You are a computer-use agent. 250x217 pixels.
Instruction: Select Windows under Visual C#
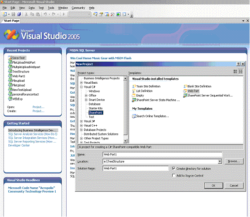tap(94, 91)
